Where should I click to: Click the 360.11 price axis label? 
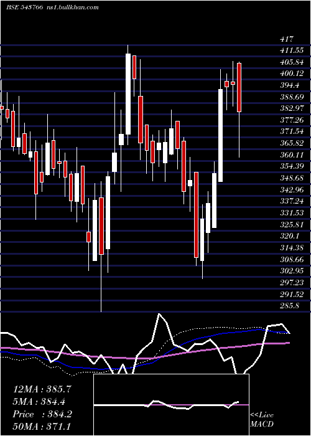pyautogui.click(x=292, y=155)
